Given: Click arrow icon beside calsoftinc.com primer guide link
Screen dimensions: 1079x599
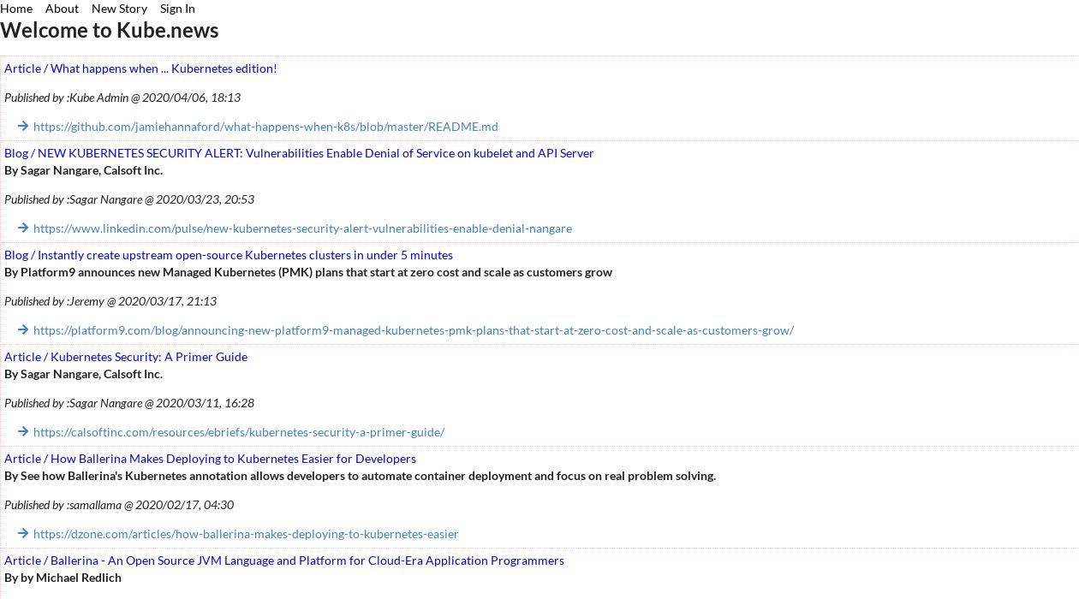Looking at the screenshot, I should [23, 432].
